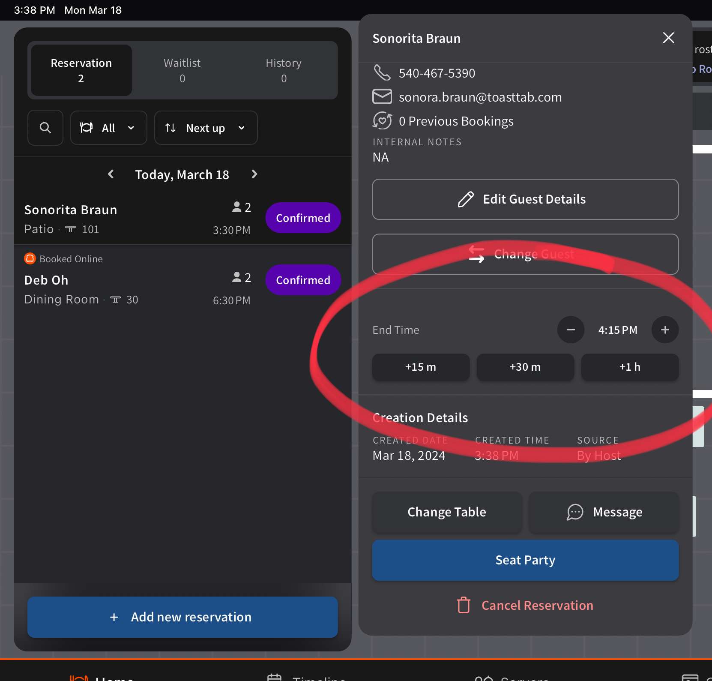The image size is (712, 681).
Task: Tap the phone icon next to 540-467-5390
Action: pyautogui.click(x=382, y=73)
